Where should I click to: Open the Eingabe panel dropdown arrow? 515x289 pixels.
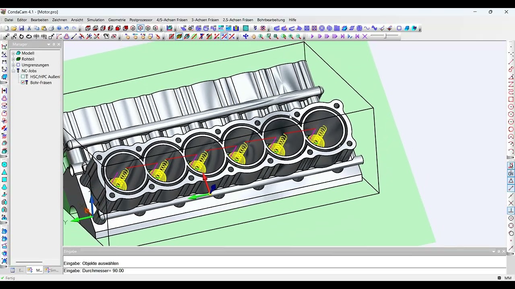point(494,251)
